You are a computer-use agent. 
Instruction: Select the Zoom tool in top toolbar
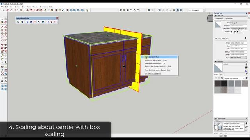click(x=63, y=10)
